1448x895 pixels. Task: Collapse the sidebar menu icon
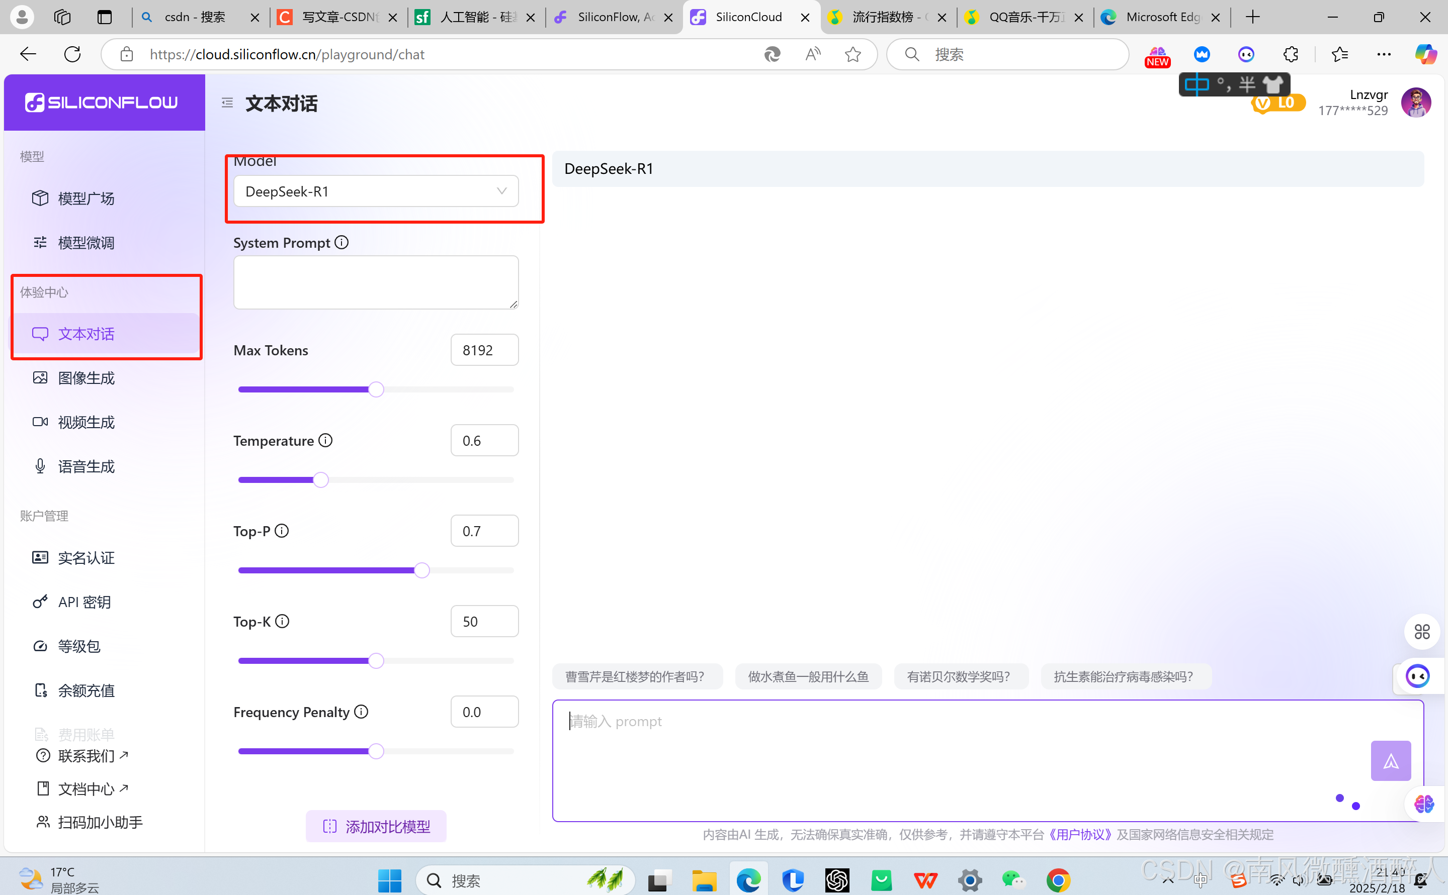[227, 103]
